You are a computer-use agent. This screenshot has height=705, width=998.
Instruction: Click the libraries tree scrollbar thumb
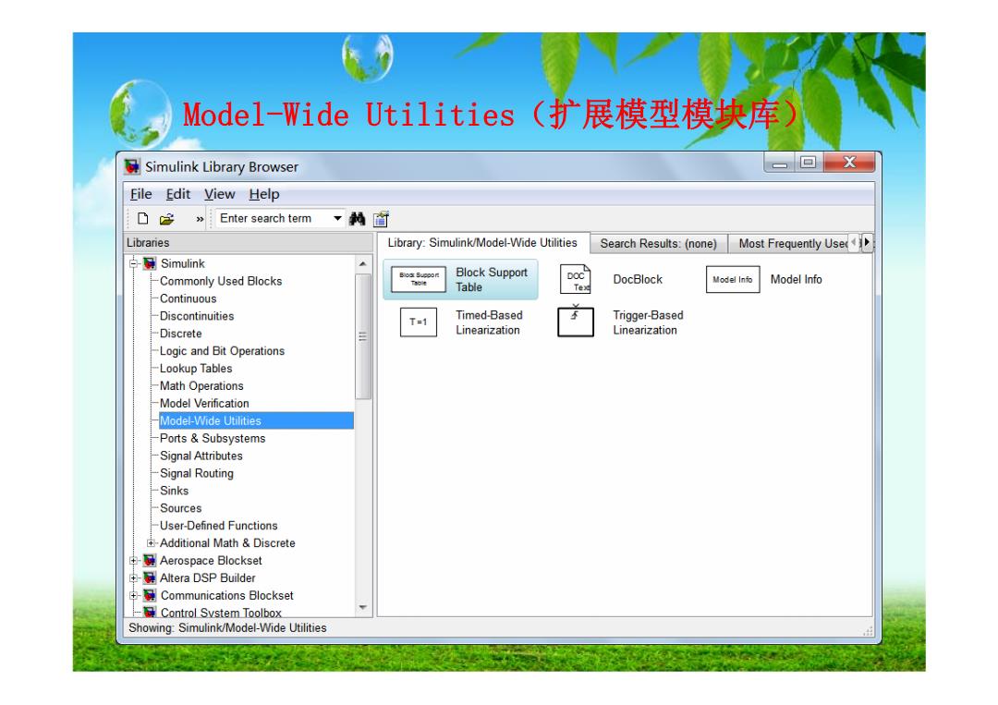(363, 336)
